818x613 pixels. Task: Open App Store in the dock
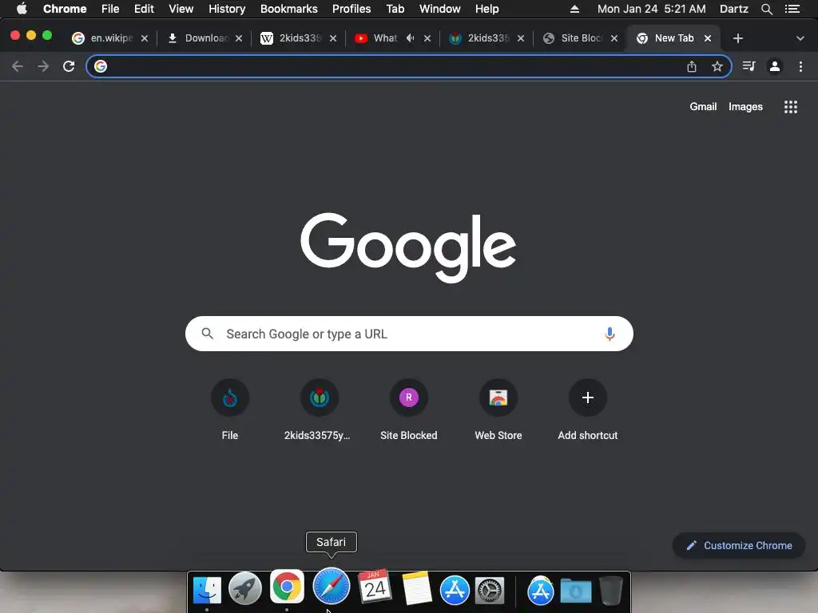click(455, 590)
